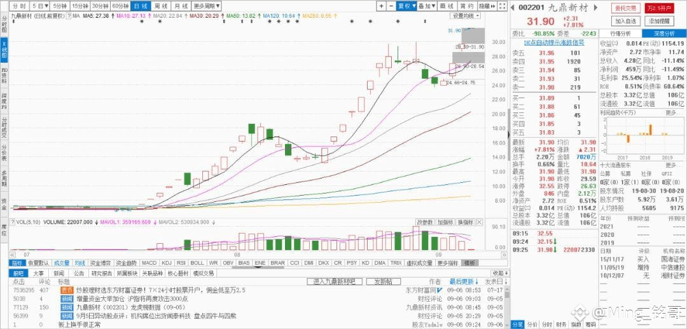
Task: Close the volume indicator panel
Action: [479, 222]
